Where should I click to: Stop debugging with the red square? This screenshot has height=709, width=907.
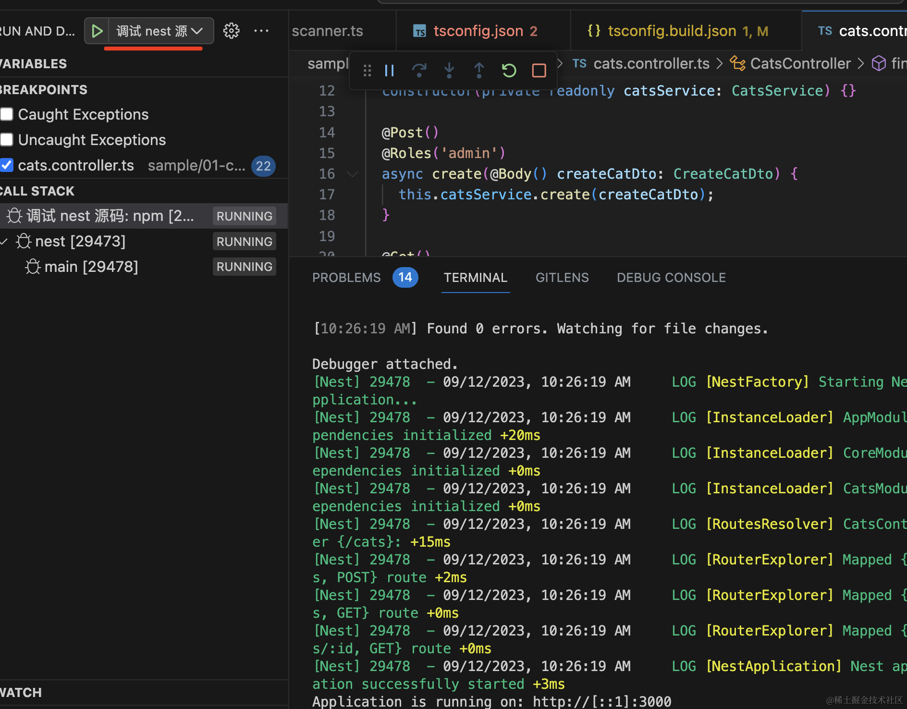[x=539, y=71]
